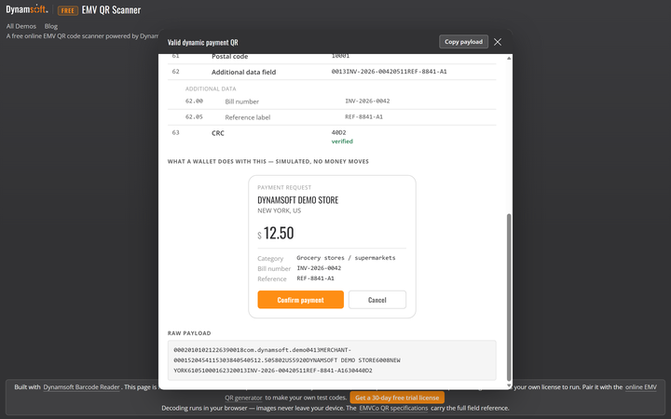Cancel the payment request

(x=377, y=300)
